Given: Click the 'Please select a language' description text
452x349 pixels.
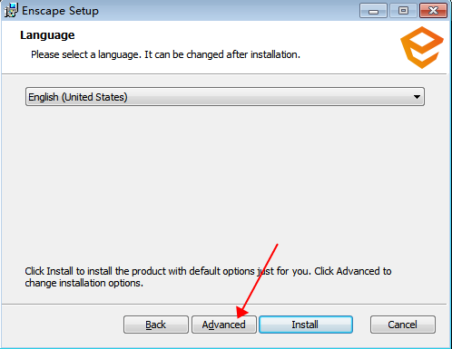Looking at the screenshot, I should click(165, 54).
